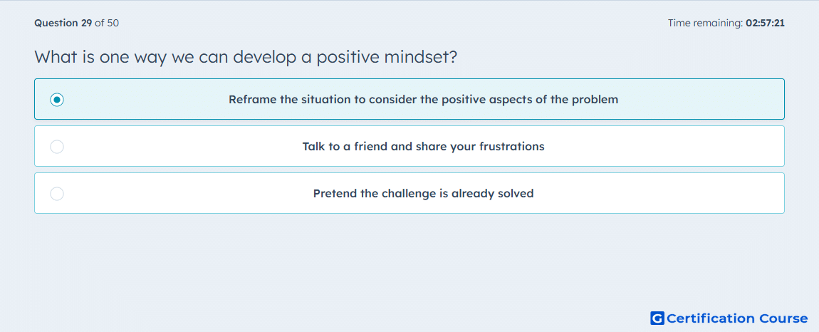Click the word 'frustrations' in the second answer
The image size is (819, 332).
(x=512, y=146)
